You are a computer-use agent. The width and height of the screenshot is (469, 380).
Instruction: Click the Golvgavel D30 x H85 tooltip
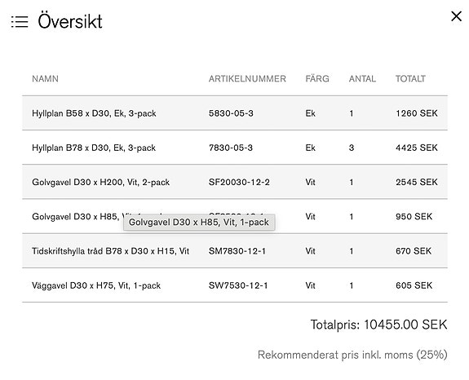coord(199,222)
